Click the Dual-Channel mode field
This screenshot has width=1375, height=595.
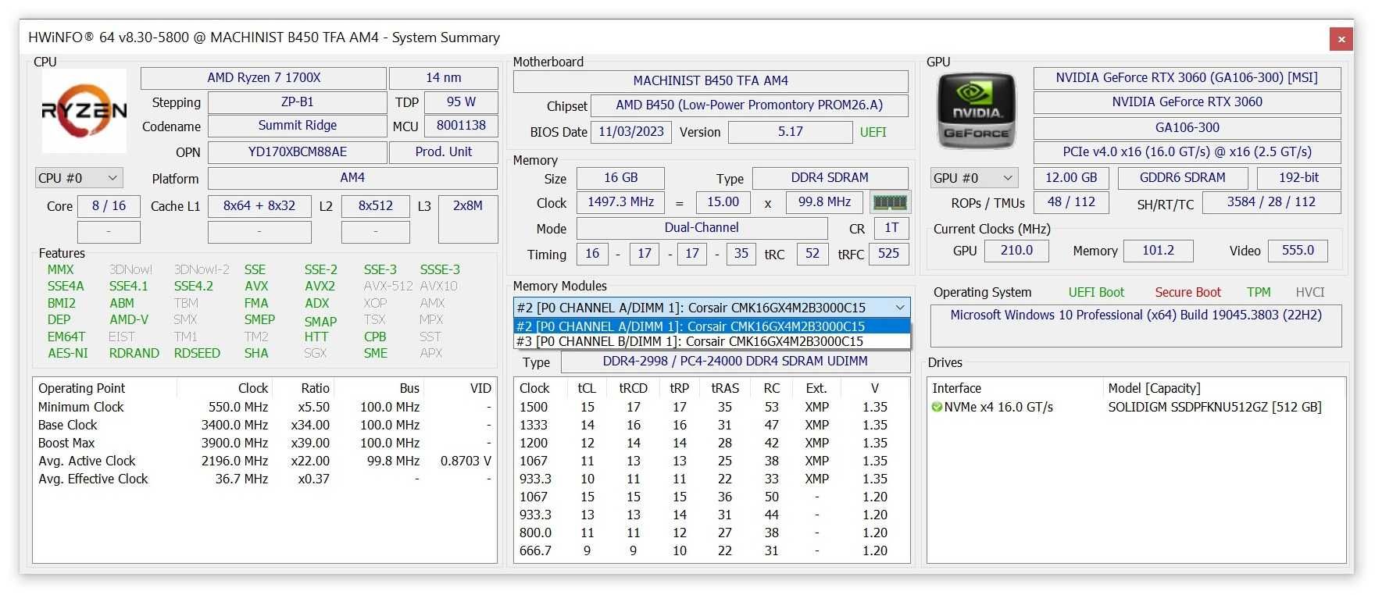coord(702,228)
